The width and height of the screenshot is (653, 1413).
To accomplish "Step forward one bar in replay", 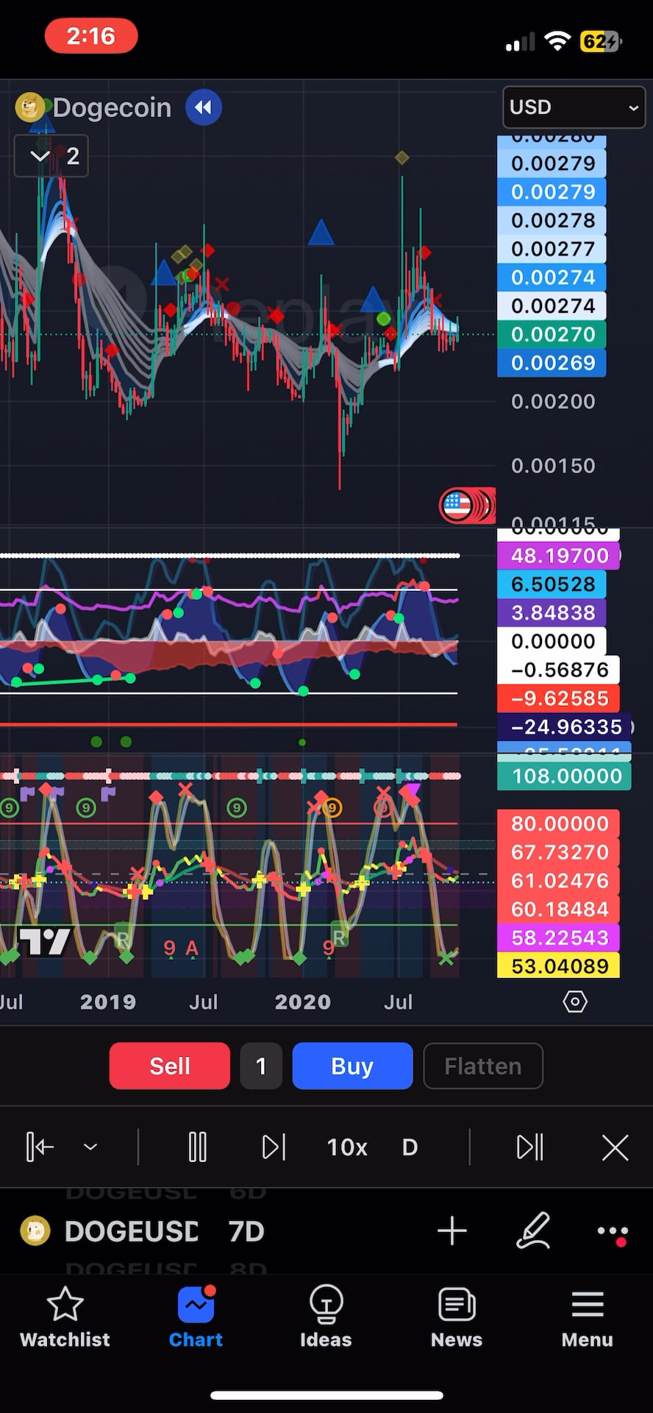I will 274,1147.
